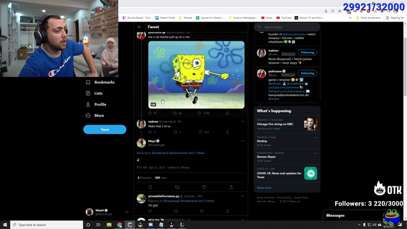
Task: Open options menu on privadaDePorcelana's reply
Action: [243, 197]
